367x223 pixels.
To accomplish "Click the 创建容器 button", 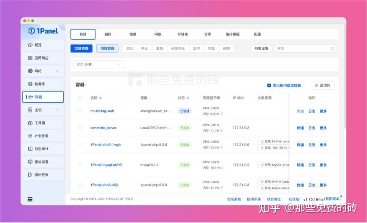I will coord(81,48).
